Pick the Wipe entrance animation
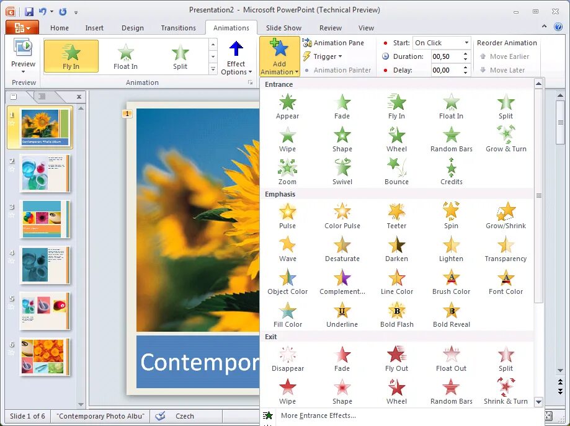The width and height of the screenshot is (570, 426). coord(287,140)
